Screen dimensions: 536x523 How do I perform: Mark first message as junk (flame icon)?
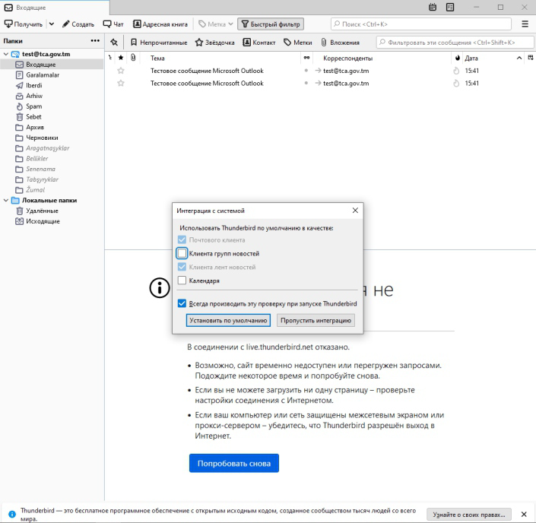coord(456,71)
